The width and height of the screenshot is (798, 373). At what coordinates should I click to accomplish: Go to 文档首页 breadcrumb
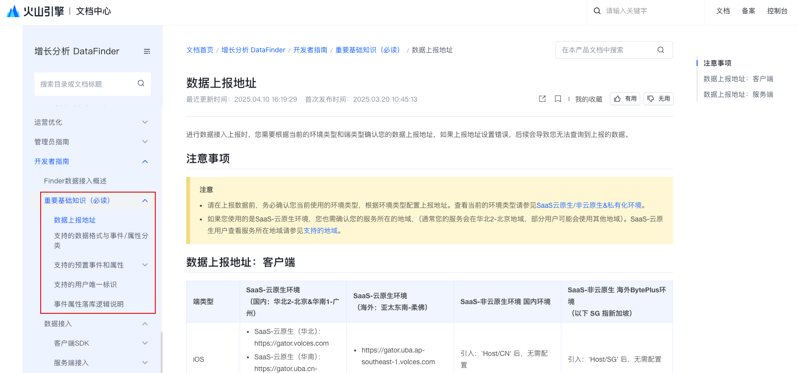coord(200,50)
